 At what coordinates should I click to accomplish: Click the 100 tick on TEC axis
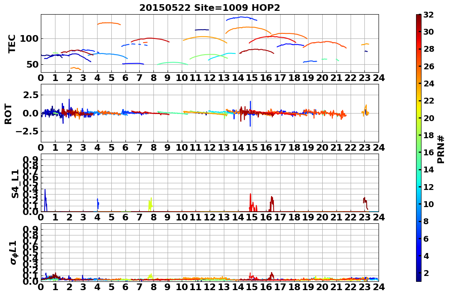pyautogui.click(x=29, y=39)
